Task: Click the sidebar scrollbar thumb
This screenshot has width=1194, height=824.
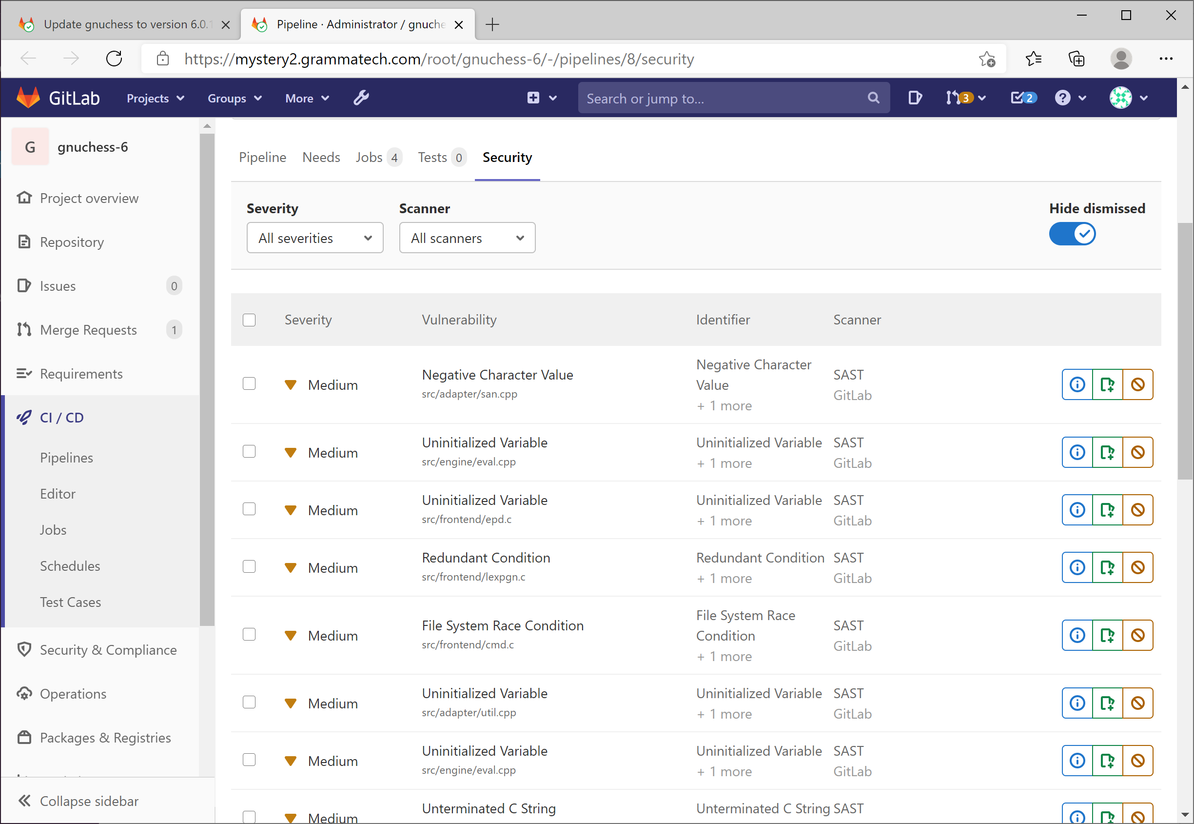Action: (207, 380)
